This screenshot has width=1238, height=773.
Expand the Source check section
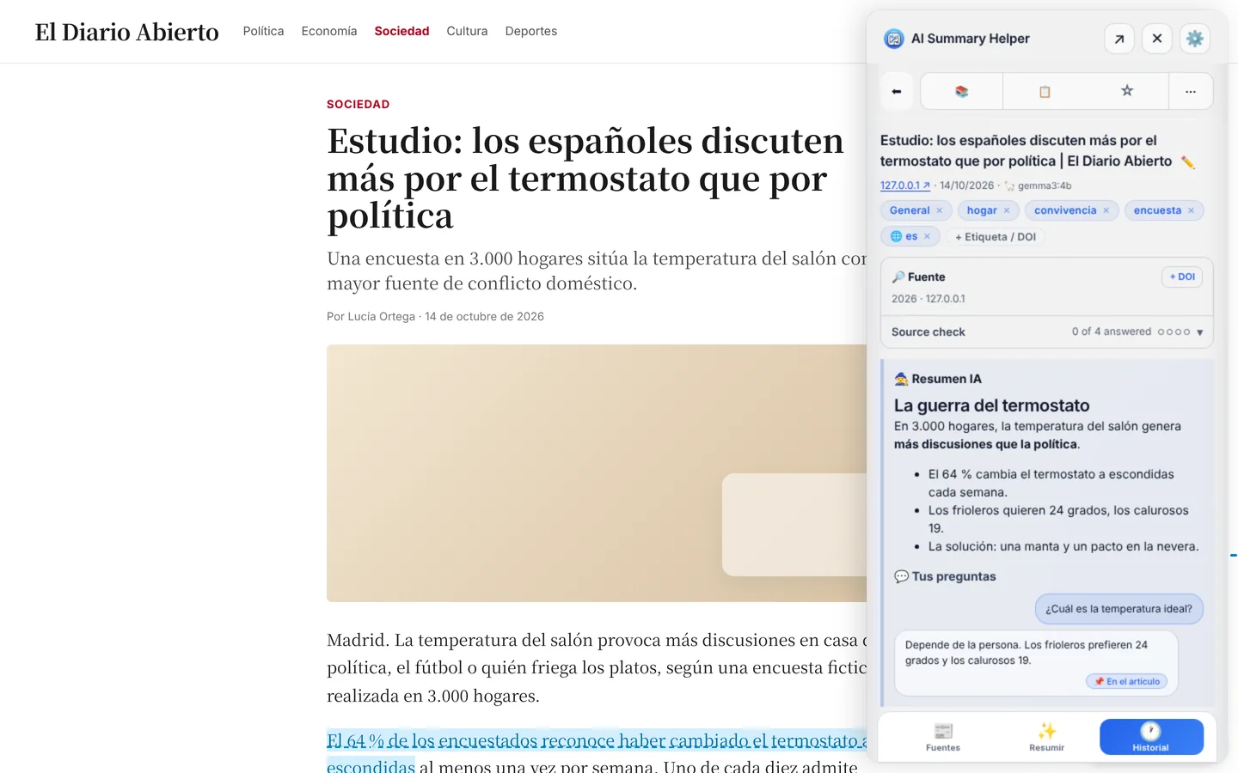(1047, 332)
